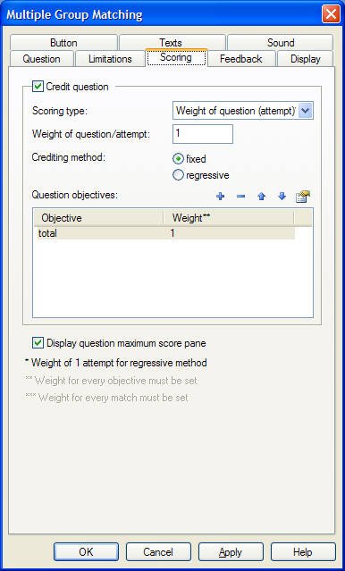Click the Help button
This screenshot has width=345, height=571.
coord(303,552)
